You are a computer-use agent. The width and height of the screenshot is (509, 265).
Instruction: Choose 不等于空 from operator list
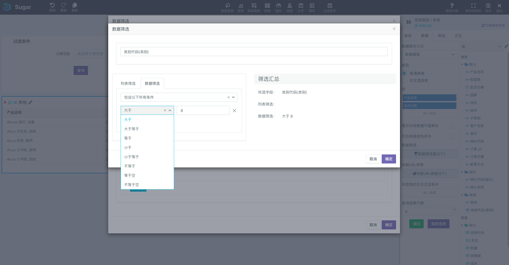(148, 185)
